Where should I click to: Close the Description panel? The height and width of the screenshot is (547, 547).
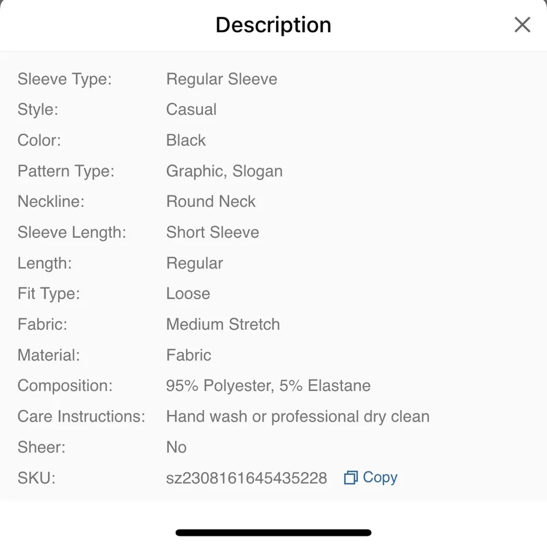click(522, 25)
